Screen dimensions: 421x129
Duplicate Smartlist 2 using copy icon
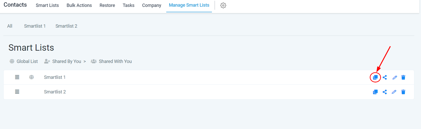pyautogui.click(x=375, y=92)
